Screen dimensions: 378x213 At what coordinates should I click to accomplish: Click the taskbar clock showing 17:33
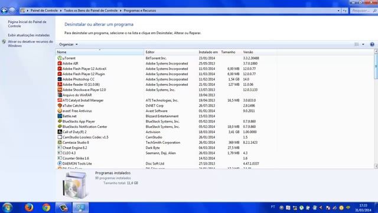point(363,208)
